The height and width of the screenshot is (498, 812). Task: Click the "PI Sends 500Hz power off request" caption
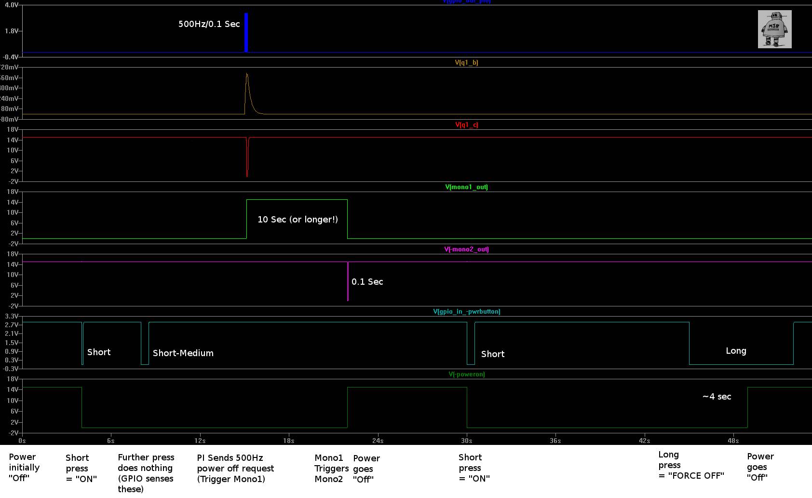tap(235, 469)
